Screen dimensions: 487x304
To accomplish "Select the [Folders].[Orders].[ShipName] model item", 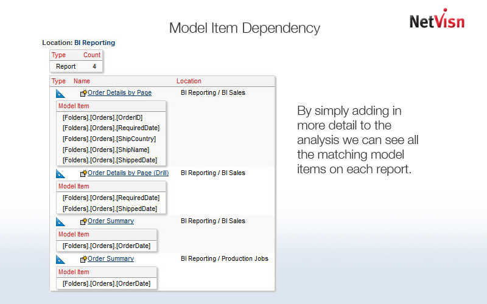I will pyautogui.click(x=105, y=150).
